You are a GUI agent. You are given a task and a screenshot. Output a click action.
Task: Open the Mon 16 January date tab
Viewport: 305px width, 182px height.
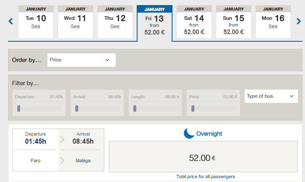tap(273, 22)
